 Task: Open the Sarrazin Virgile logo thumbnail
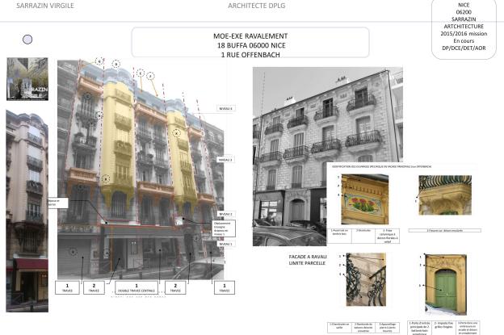27,79
